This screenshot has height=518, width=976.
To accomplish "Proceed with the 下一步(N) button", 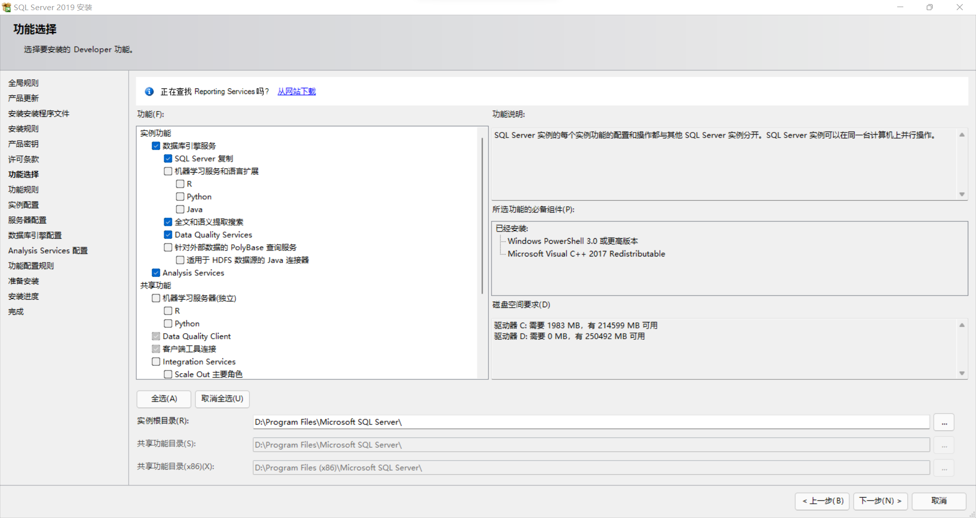I will click(880, 501).
